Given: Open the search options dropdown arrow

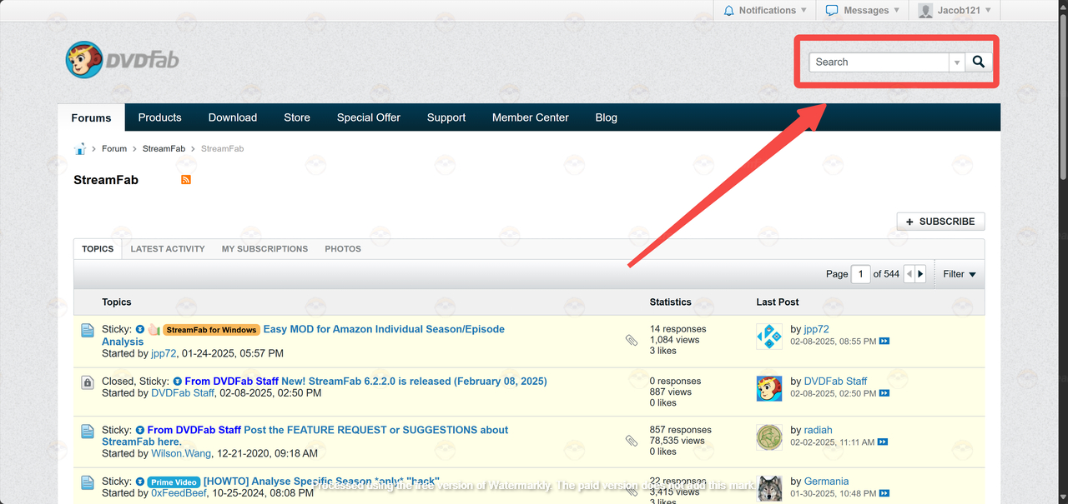Looking at the screenshot, I should click(957, 62).
